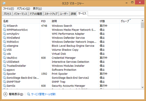Click the WMI Performance Adapter description
This screenshot has width=146, height=101.
click(68, 34)
